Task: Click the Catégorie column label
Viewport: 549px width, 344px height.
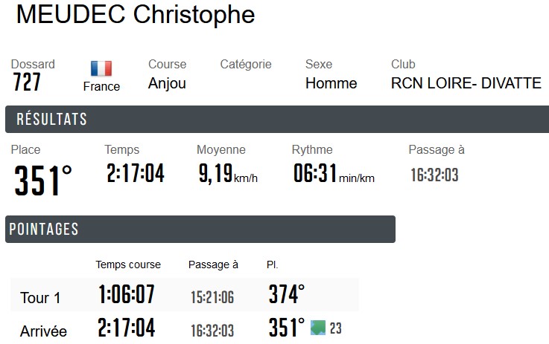Action: [246, 65]
